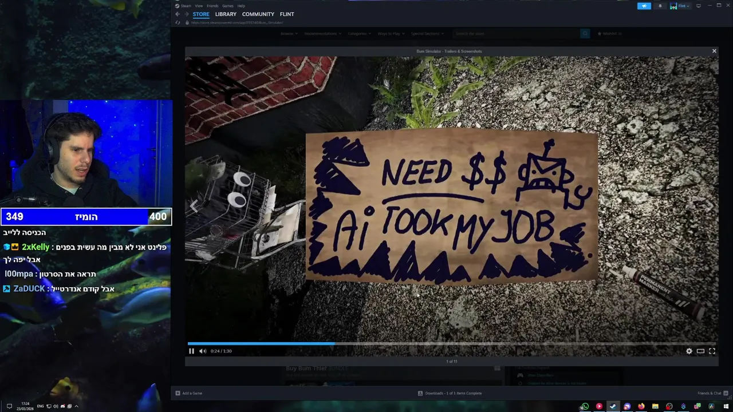Open Firefox from the taskbar
The width and height of the screenshot is (733, 412).
click(x=641, y=406)
